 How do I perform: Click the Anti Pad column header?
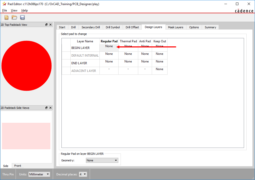point(145,41)
